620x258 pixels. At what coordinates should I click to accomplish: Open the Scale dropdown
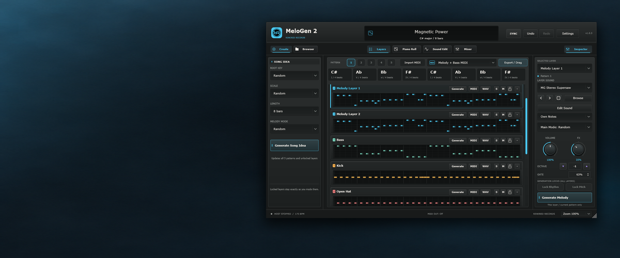pyautogui.click(x=294, y=93)
